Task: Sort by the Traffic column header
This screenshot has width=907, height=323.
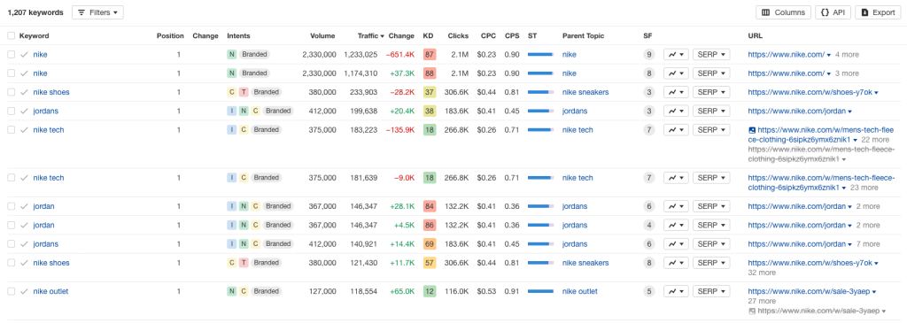Action: pyautogui.click(x=371, y=35)
